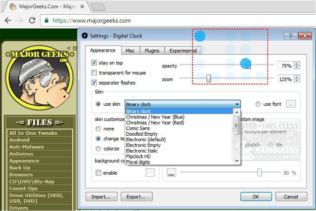Reload the page with refresh icon
Image resolution: width=316 pixels, height=211 pixels.
(x=32, y=20)
